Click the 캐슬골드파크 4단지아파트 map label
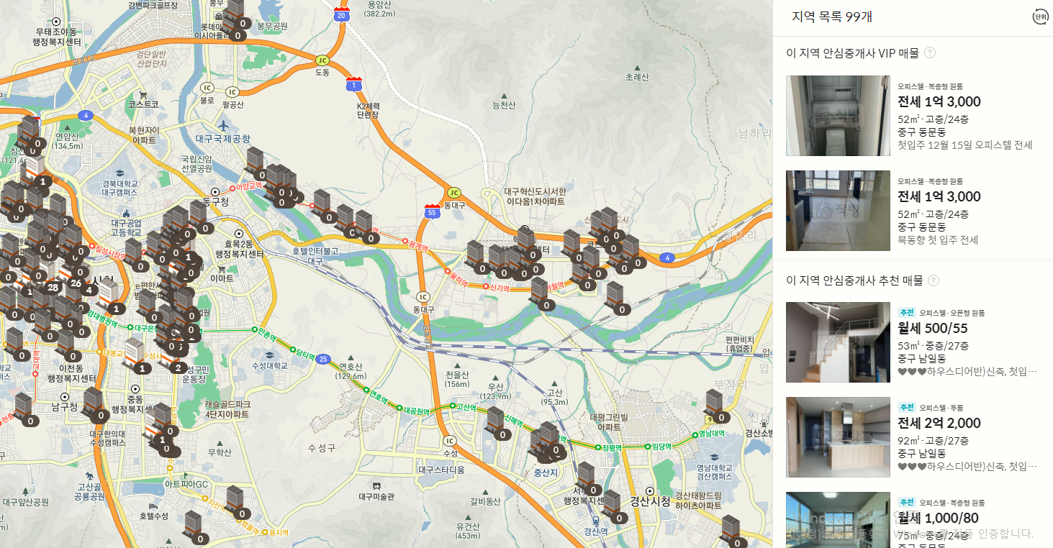The width and height of the screenshot is (1053, 548). (227, 410)
